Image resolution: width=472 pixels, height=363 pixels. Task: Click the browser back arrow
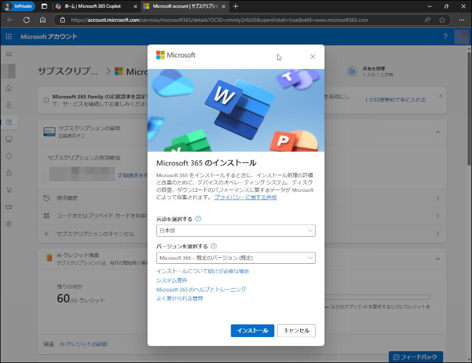tap(10, 20)
